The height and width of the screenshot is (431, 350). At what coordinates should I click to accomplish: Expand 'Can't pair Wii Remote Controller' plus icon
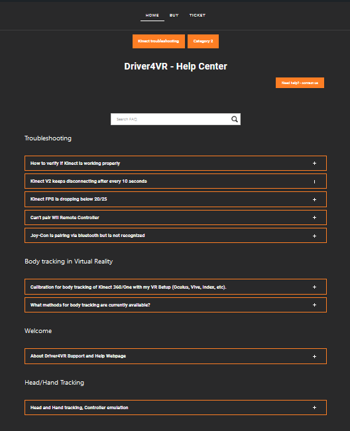click(x=314, y=217)
